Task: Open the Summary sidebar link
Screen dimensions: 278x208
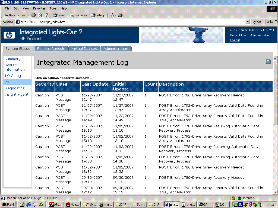Action: [x=12, y=59]
